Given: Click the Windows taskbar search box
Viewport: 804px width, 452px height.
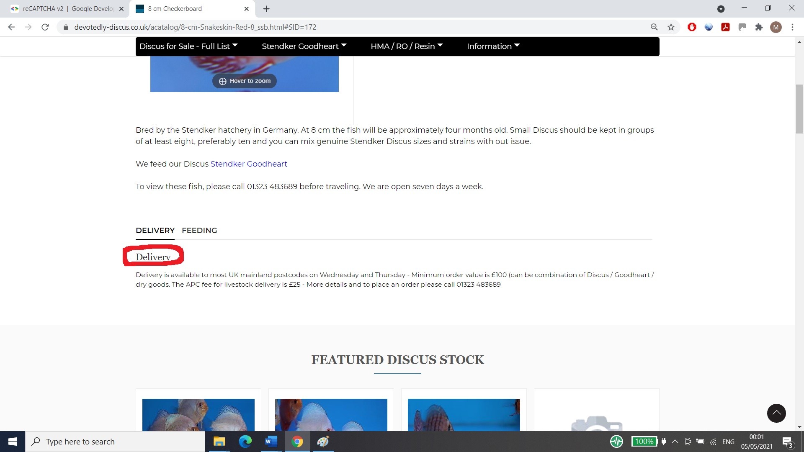Looking at the screenshot, I should pos(115,442).
